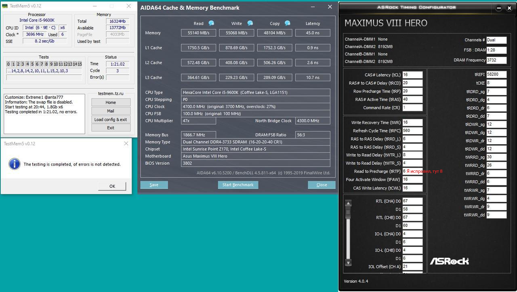Screen dimensions: 517x292
Task: Save the AIDA64 benchmark results
Action: (x=154, y=185)
